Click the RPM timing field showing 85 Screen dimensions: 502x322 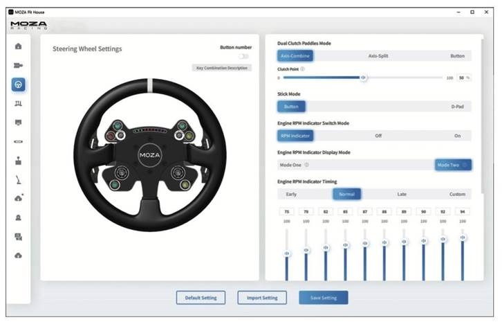(x=345, y=212)
